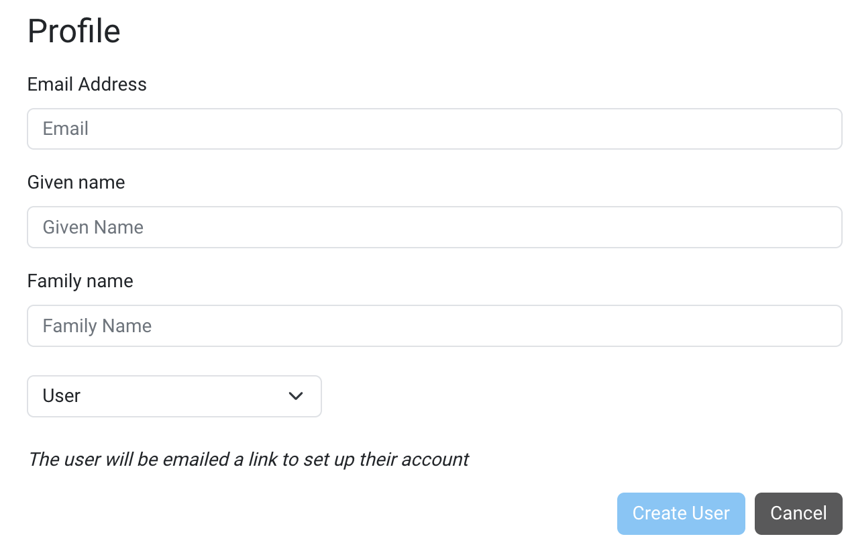
Task: Click into the Given Name text box
Action: (434, 227)
